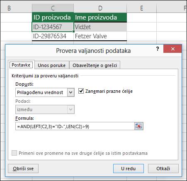Click the Ime proizvoda header cell
Screen dimensions: 187x181
pyautogui.click(x=100, y=17)
